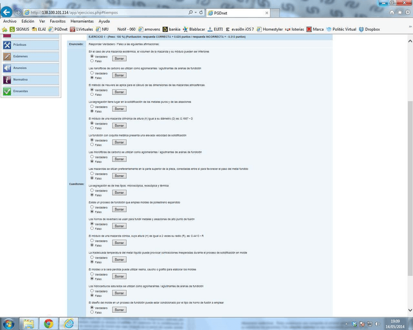Open the Herramientas menu
Screen dimensions: 413x330
(82, 21)
